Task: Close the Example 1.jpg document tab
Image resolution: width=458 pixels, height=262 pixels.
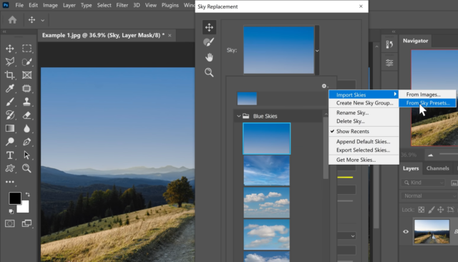Action: click(x=170, y=35)
